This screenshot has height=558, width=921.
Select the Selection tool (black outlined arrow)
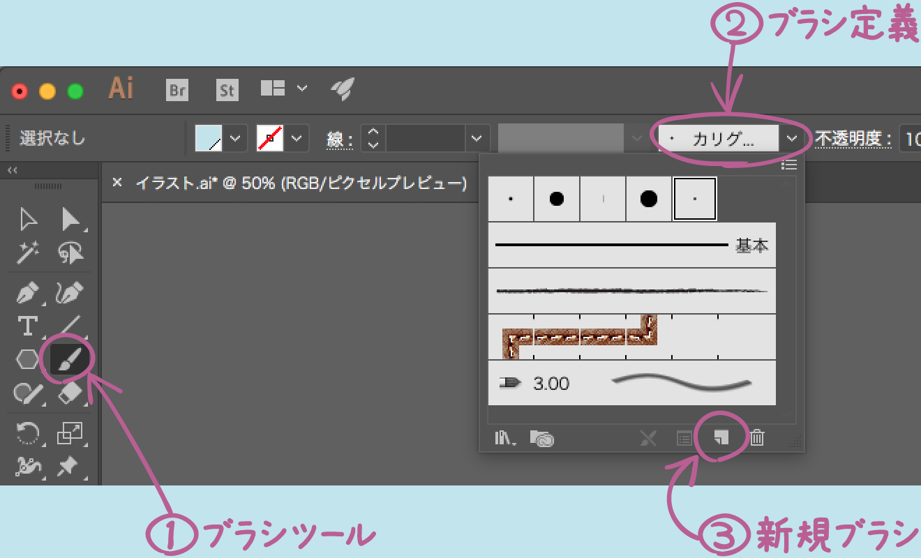[x=28, y=220]
